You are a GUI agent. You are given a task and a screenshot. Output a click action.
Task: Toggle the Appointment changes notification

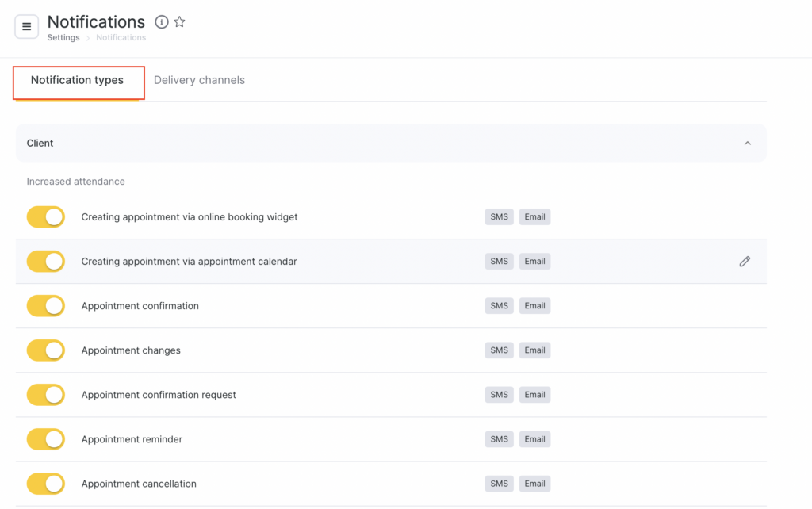tap(46, 350)
